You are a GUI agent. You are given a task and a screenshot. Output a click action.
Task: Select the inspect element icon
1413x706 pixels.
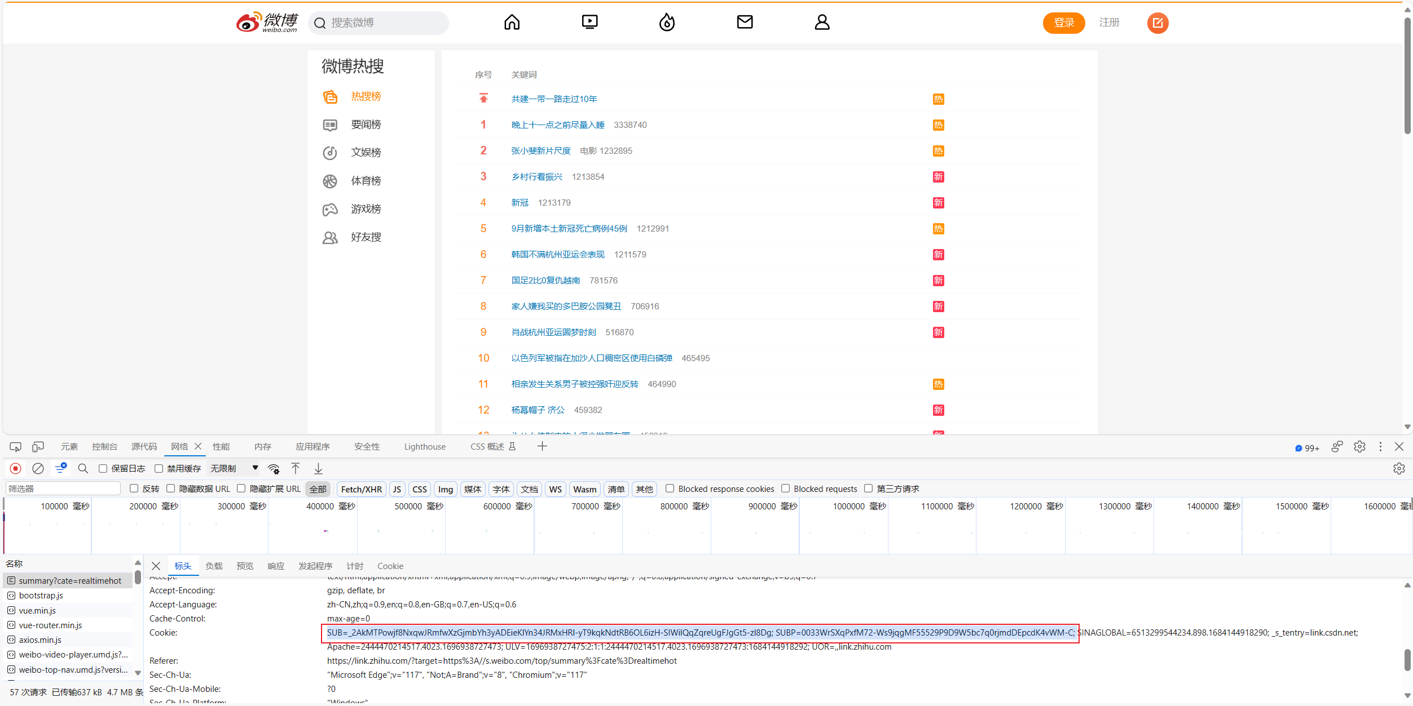click(15, 447)
